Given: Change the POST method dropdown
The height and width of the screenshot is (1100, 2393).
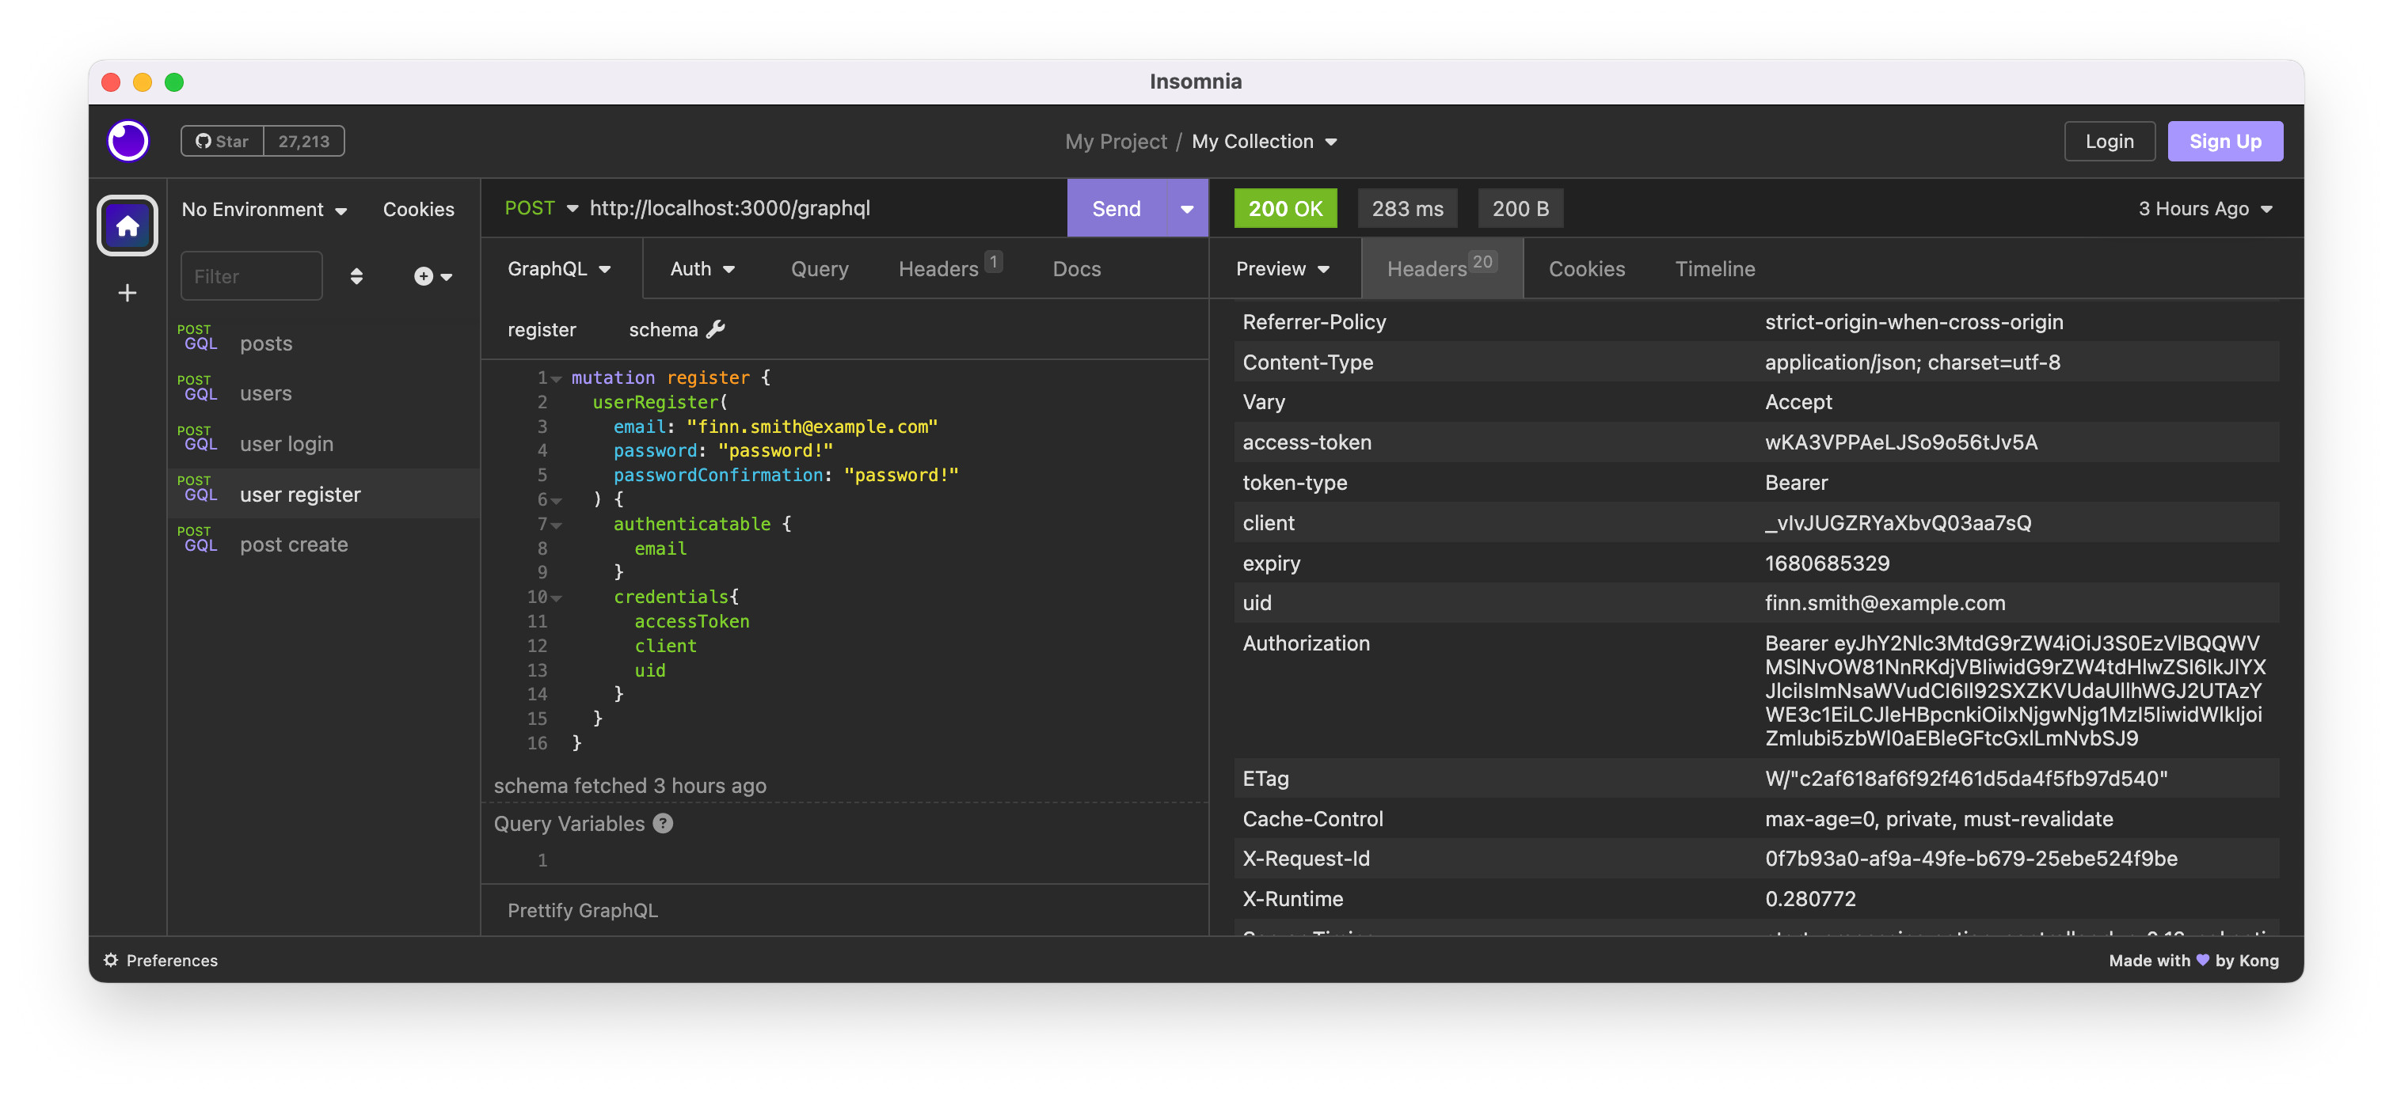Looking at the screenshot, I should tap(541, 208).
